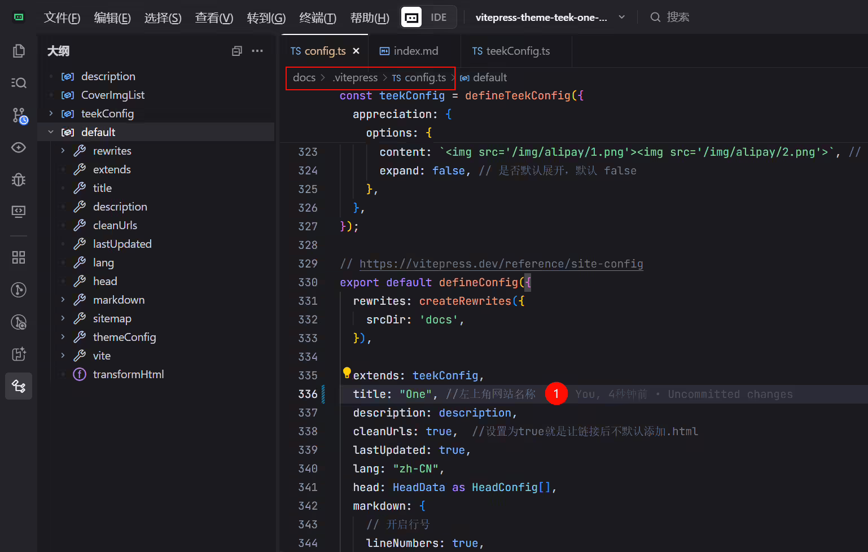The image size is (868, 552).
Task: Click the 搜索 search field
Action: click(670, 17)
